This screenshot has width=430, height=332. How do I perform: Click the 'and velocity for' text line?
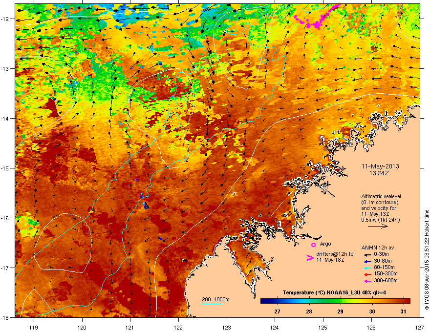[x=378, y=208]
